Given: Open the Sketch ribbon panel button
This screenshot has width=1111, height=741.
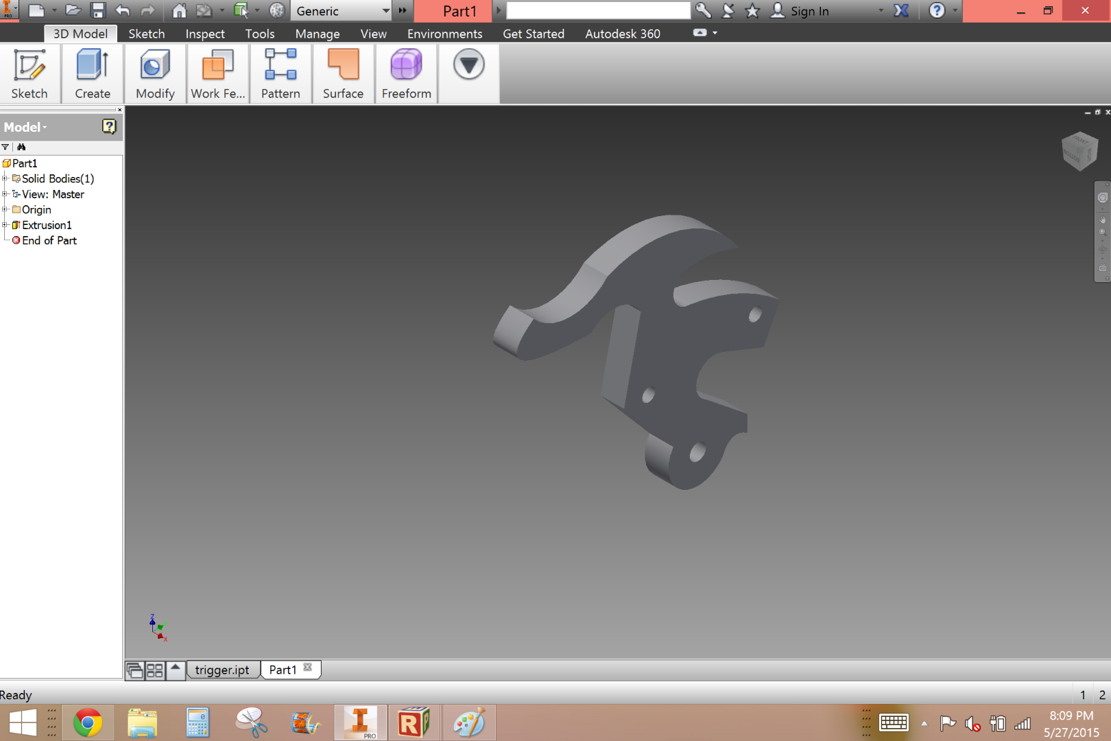Looking at the screenshot, I should [x=29, y=74].
